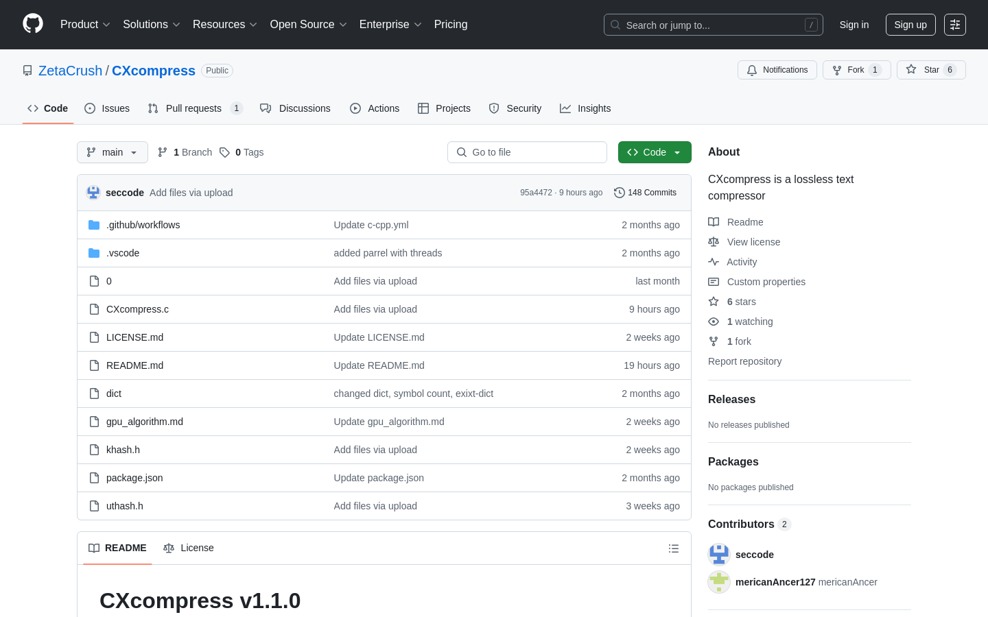Open the Pull requests tab
The image size is (988, 617).
pyautogui.click(x=196, y=108)
